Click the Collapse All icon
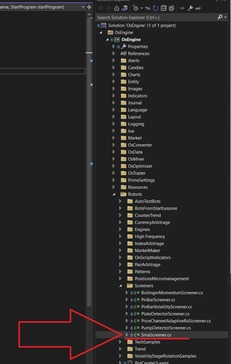The width and height of the screenshot is (231, 364). [164, 8]
